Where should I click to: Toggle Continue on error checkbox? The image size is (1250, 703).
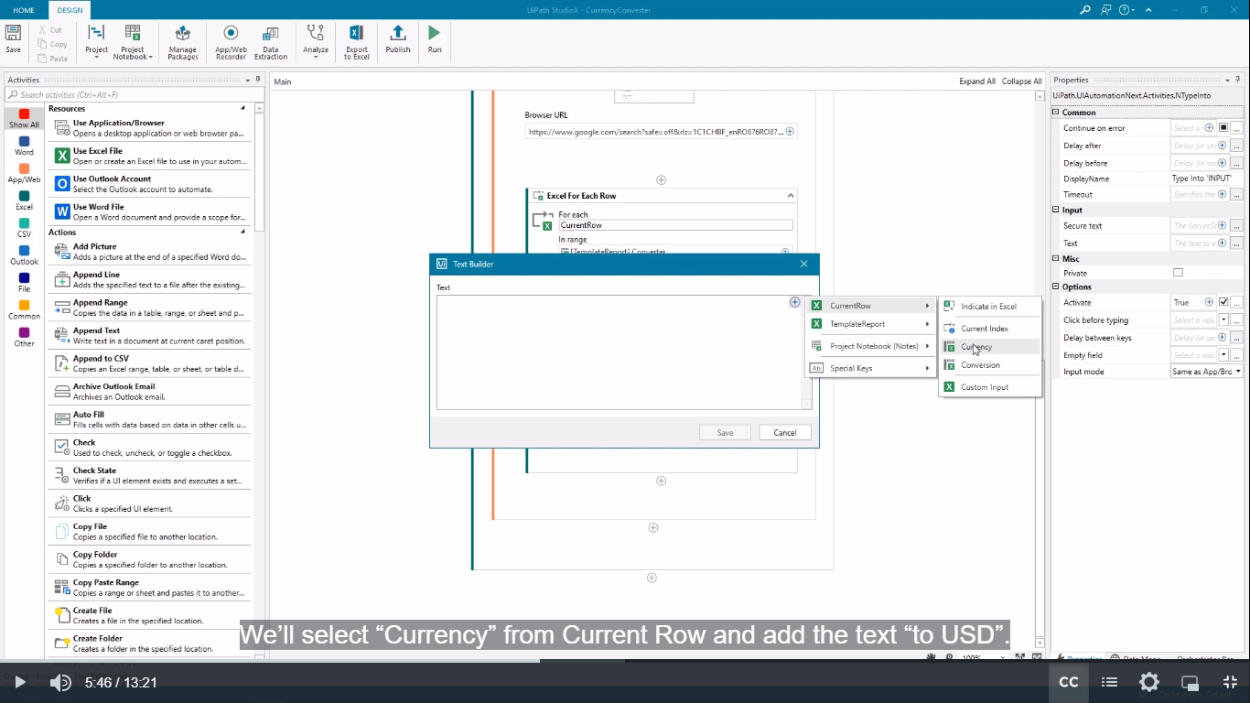pyautogui.click(x=1223, y=128)
